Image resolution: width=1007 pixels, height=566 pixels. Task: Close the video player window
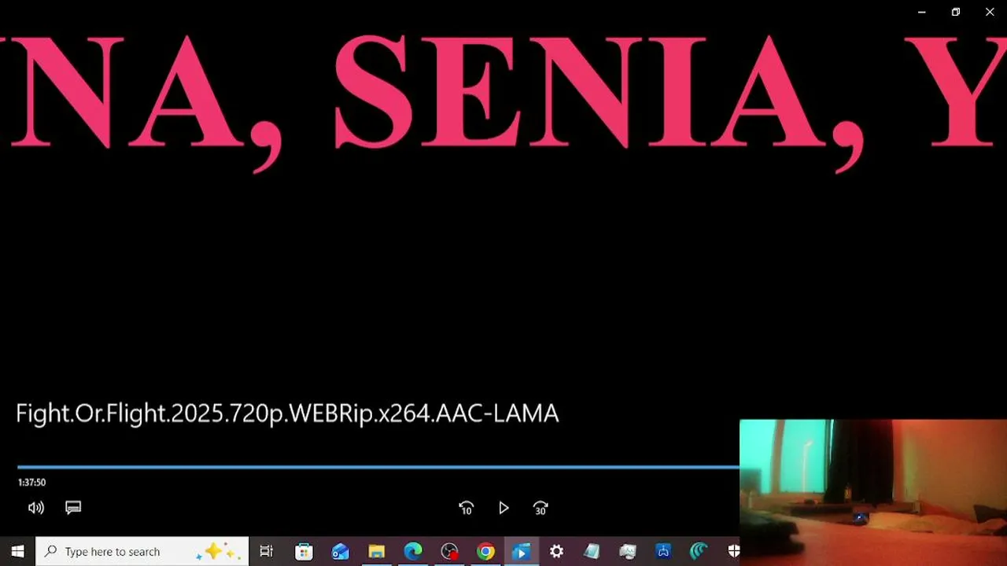(x=990, y=12)
